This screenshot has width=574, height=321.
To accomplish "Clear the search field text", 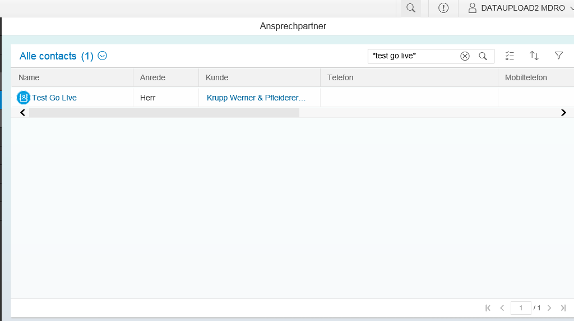I will 465,56.
